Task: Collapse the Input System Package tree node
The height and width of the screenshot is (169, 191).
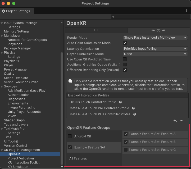Action: (x=2, y=23)
